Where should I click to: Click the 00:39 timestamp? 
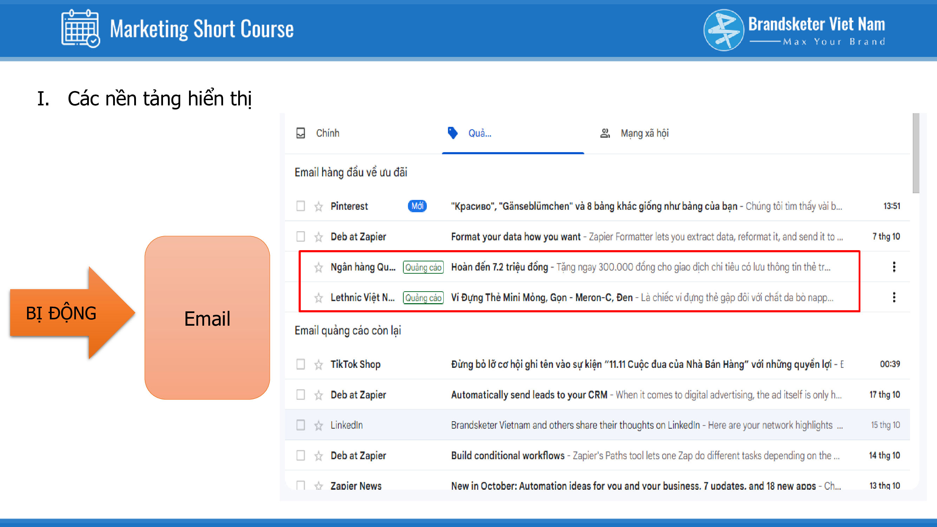click(890, 364)
